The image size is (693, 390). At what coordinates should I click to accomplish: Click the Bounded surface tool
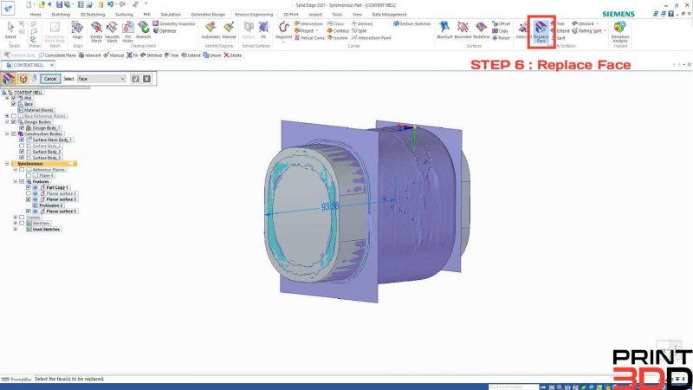463,30
